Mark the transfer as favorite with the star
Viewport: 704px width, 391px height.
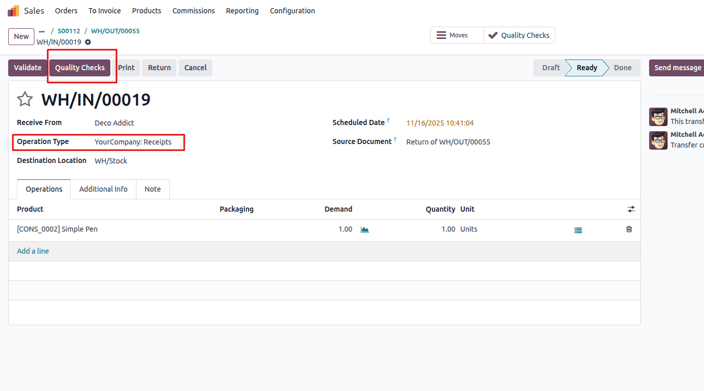tap(24, 99)
